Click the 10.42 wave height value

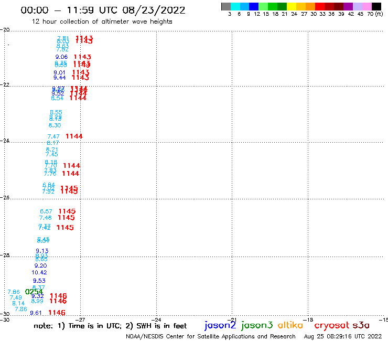39,272
